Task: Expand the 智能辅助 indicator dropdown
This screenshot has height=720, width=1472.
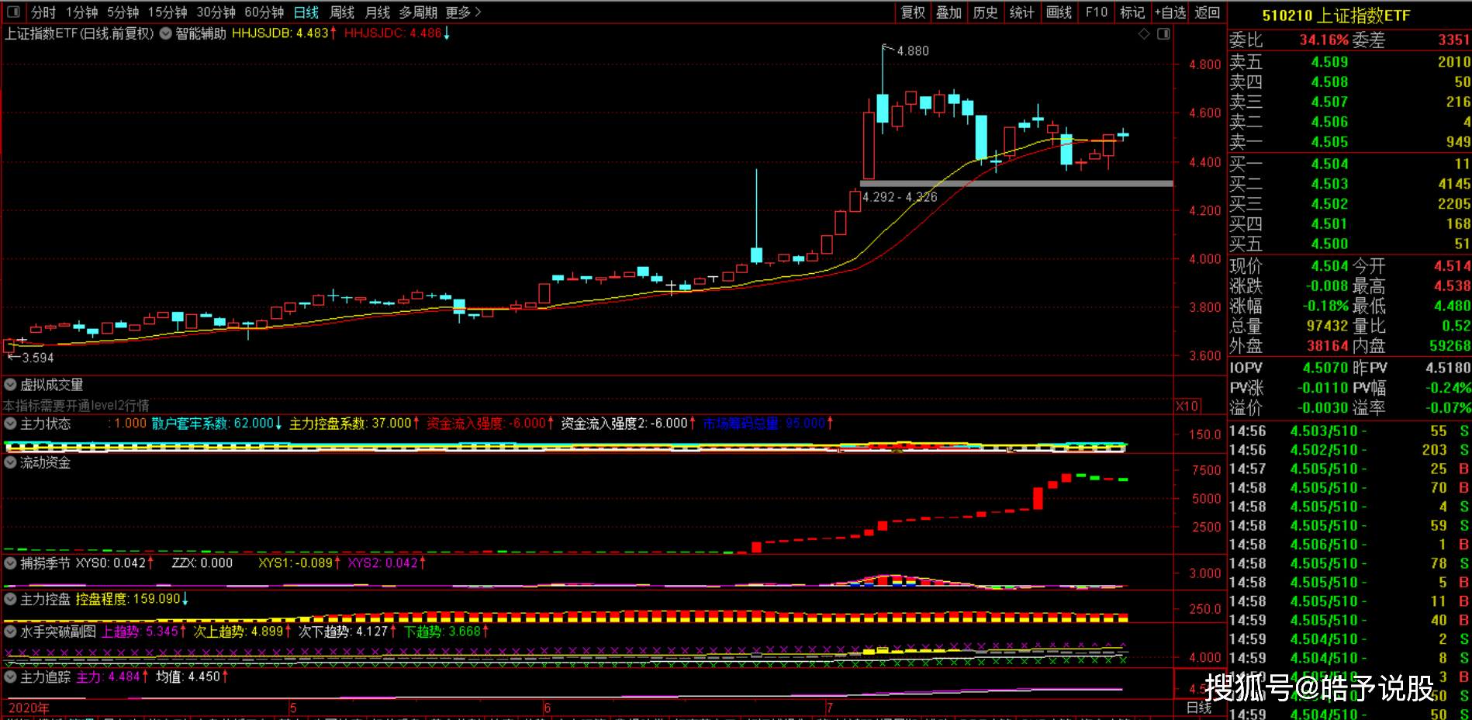Action: [166, 33]
